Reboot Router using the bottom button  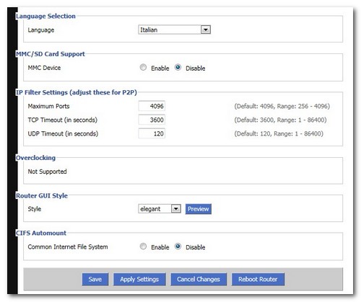258,279
